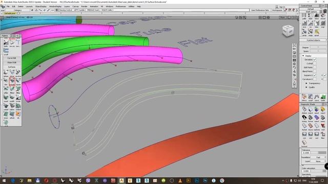Select the sphere primitive tool in palette

pos(6,73)
